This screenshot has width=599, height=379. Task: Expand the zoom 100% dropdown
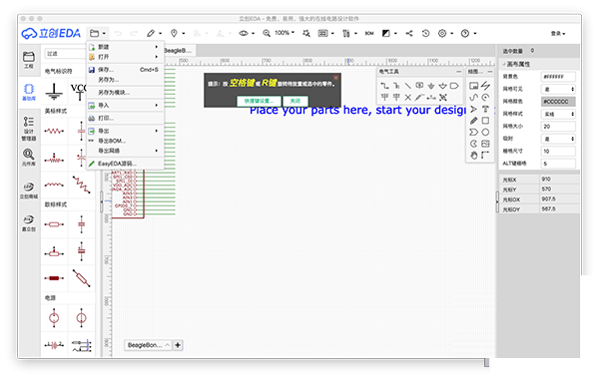285,33
